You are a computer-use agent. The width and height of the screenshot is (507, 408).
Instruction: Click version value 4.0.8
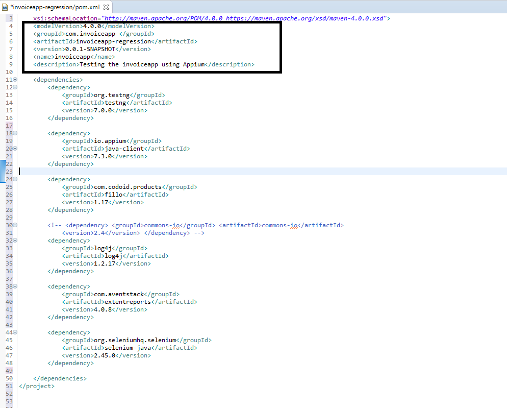coord(103,309)
